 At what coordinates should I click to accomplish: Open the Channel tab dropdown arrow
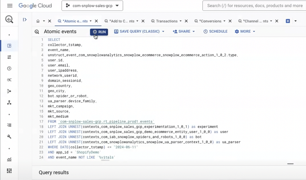[x=271, y=21]
